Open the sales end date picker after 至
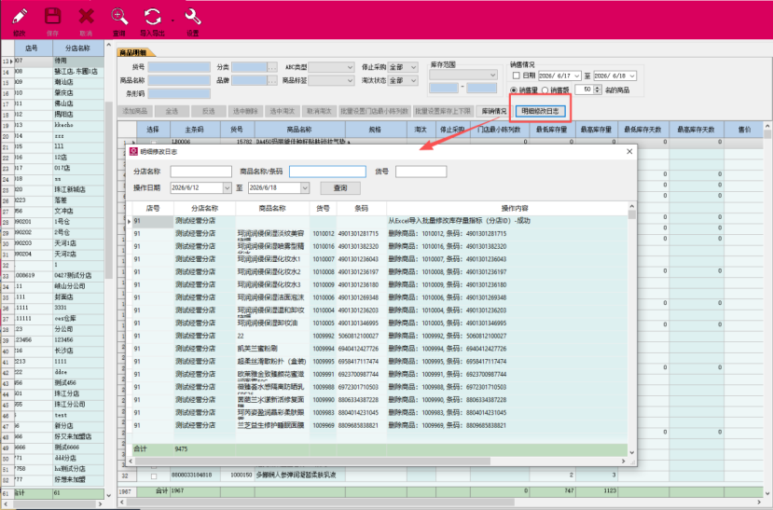773x510 pixels. tap(632, 76)
